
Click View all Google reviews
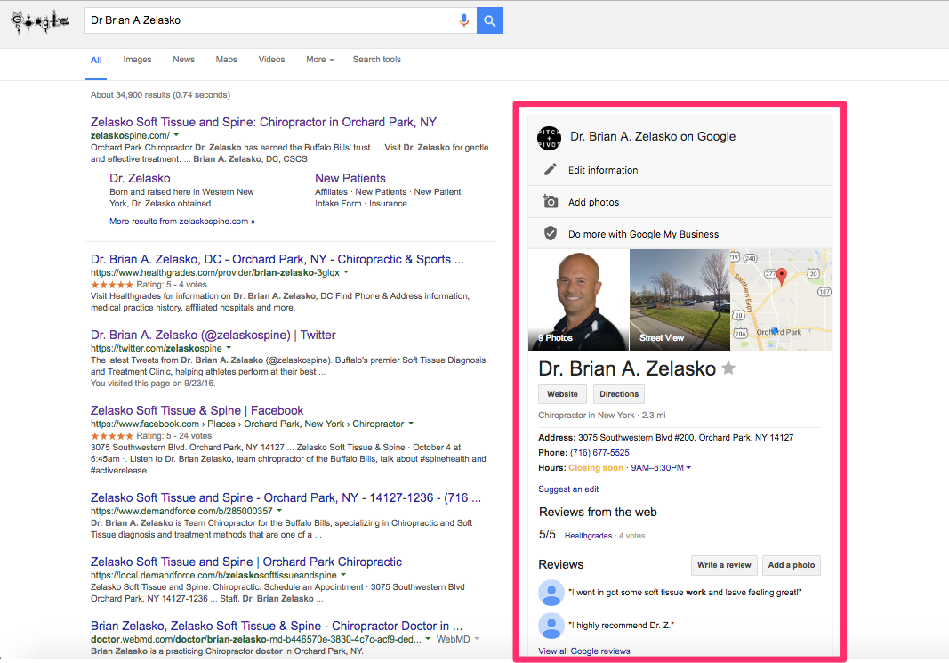pos(584,651)
